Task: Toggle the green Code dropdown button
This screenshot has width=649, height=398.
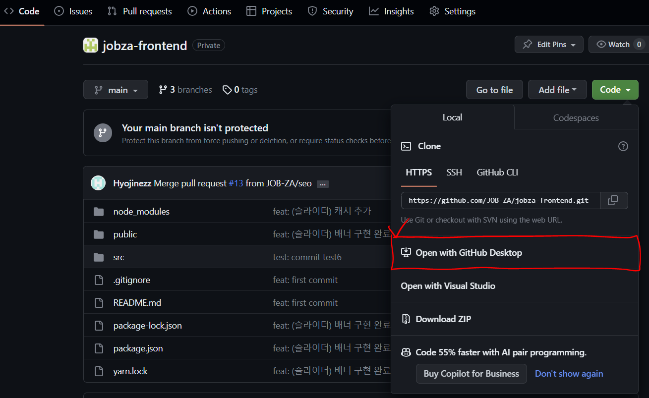Action: (x=615, y=90)
